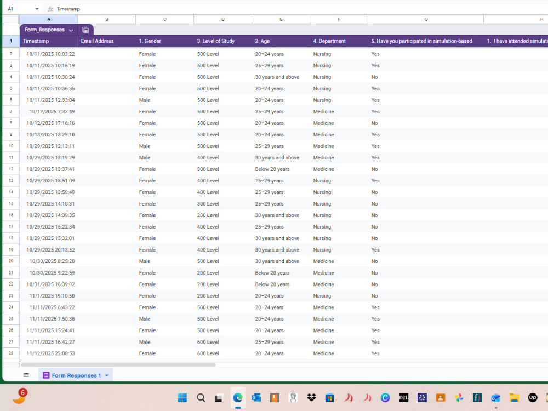Viewport: 548px width, 411px height.
Task: Expand the Form_Responses table name dropdown
Action: pyautogui.click(x=71, y=30)
